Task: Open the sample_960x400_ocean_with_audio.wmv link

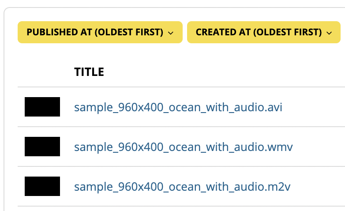Action: [x=183, y=147]
